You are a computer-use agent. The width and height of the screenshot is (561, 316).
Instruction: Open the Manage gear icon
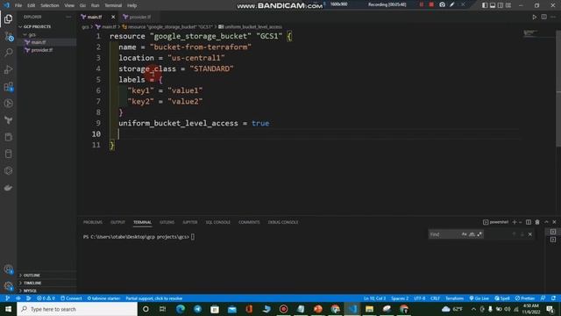pos(8,286)
